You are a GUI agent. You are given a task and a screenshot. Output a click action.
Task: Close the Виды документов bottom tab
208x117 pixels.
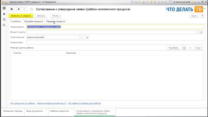45,110
